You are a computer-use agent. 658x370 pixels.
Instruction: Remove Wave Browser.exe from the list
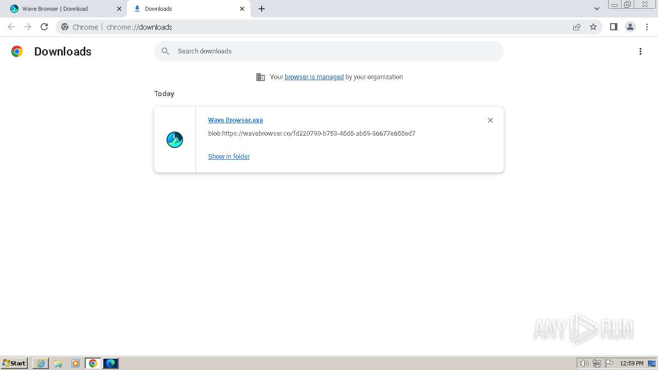click(x=490, y=120)
